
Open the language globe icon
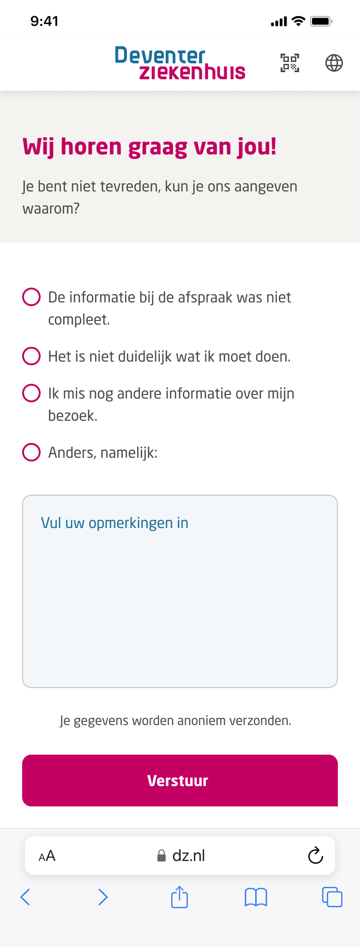click(334, 63)
